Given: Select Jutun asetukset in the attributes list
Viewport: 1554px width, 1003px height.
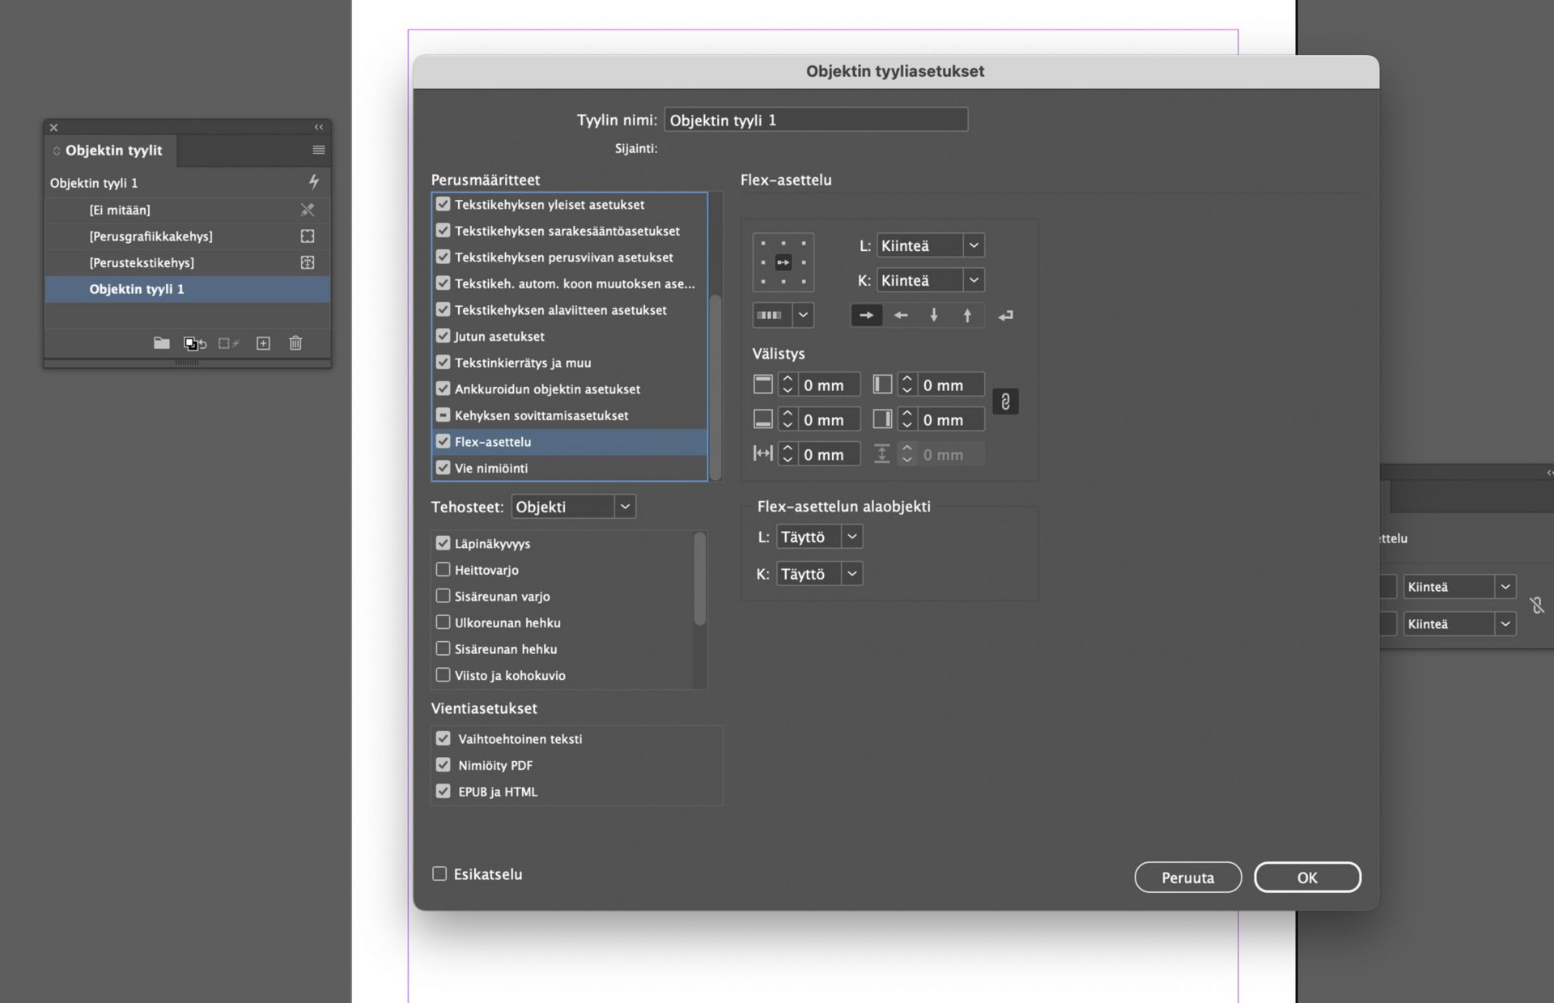Looking at the screenshot, I should [x=499, y=336].
